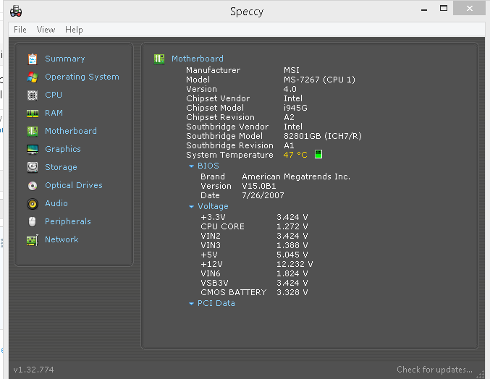Click the RAM module icon
The image size is (490, 379).
click(x=32, y=113)
